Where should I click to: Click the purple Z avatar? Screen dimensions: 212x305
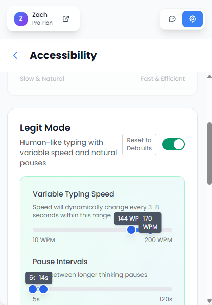pos(21,19)
